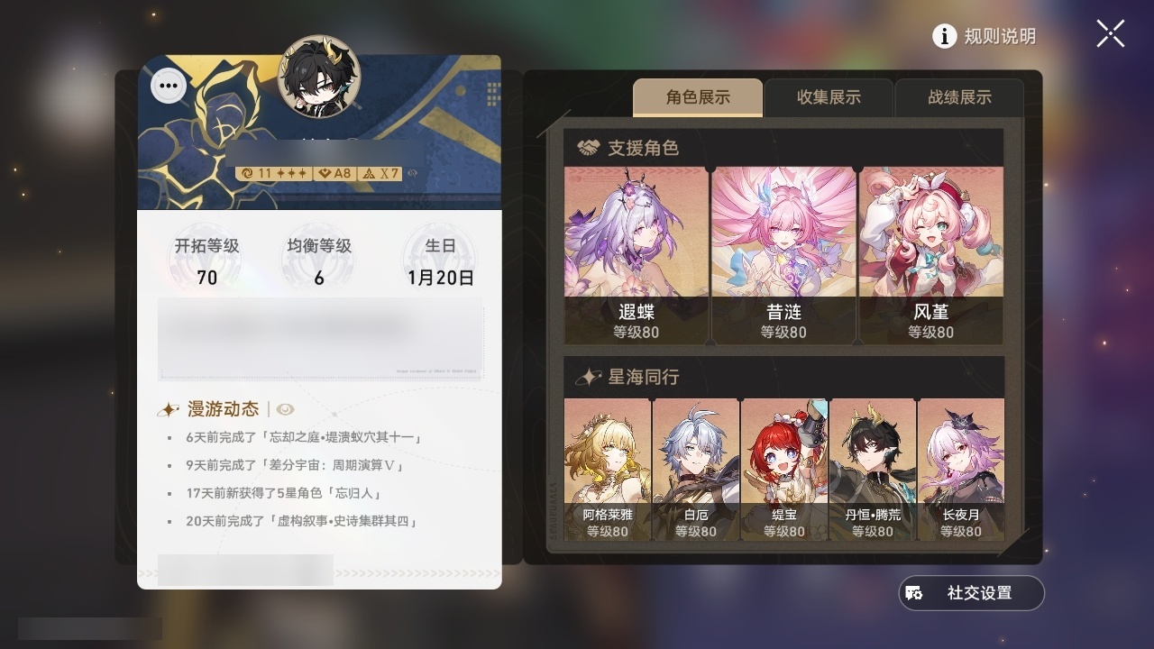View 缇宝 character card

click(784, 470)
